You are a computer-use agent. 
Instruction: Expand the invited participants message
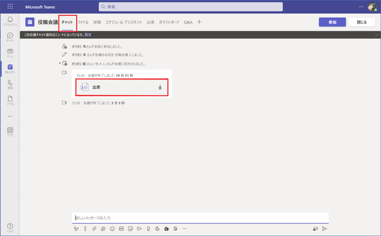coord(60,64)
